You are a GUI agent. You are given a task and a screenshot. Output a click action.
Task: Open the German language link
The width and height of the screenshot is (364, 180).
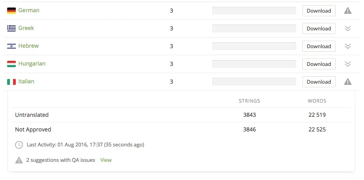[29, 10]
